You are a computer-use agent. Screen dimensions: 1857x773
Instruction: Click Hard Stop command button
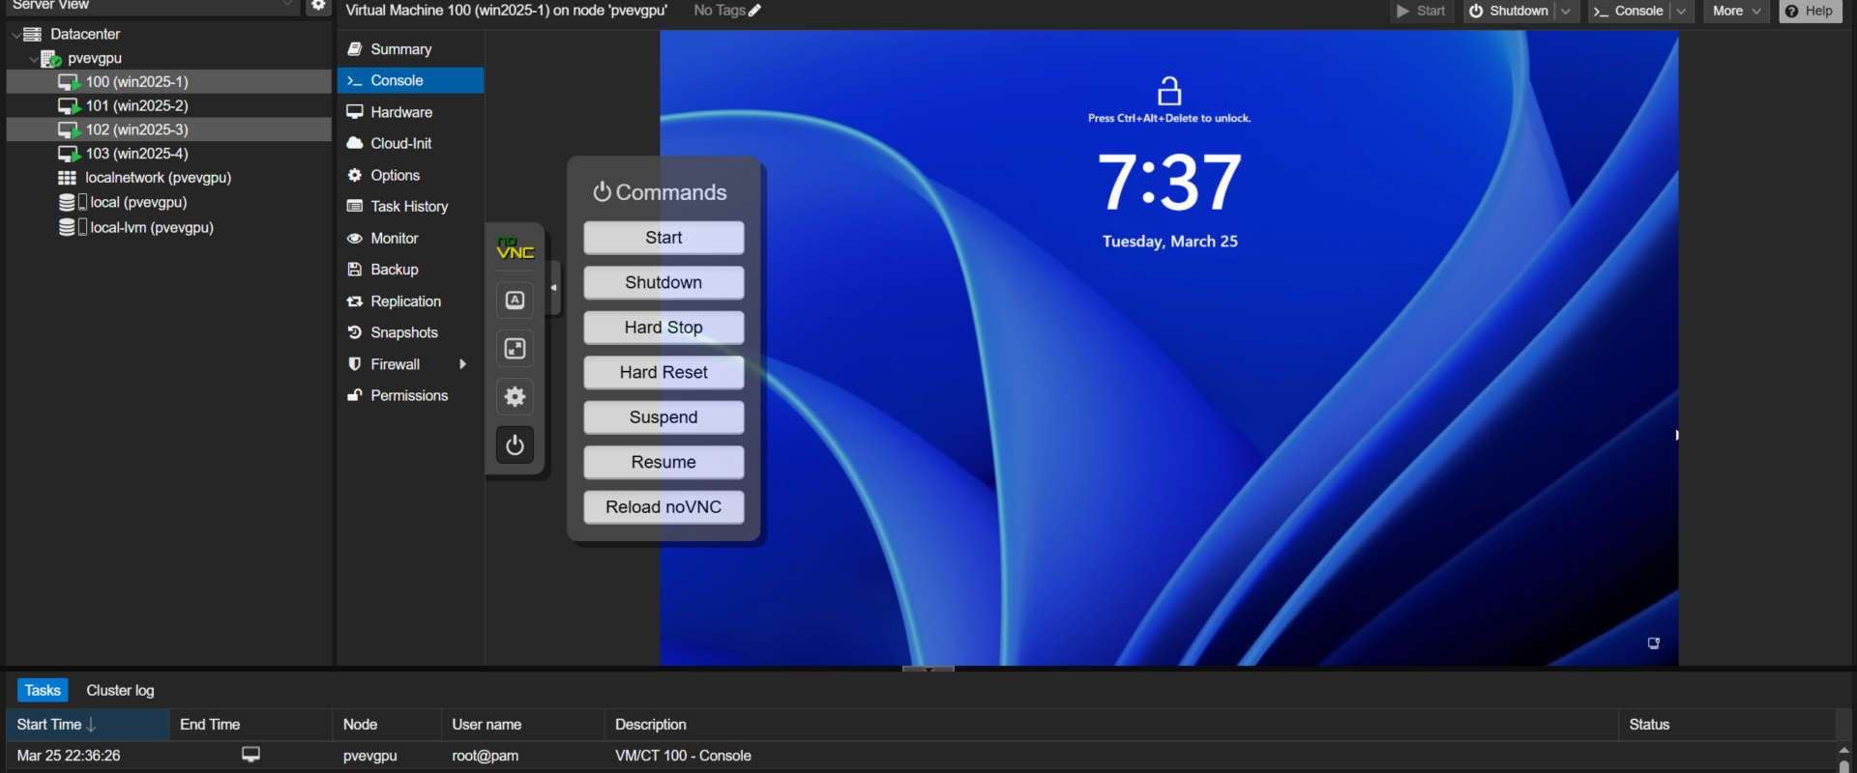[663, 328]
